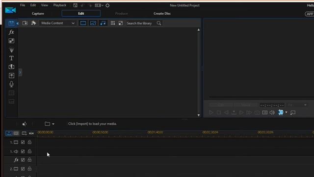The image size is (314, 177).
Task: Open the Media Room icon
Action: point(11,23)
